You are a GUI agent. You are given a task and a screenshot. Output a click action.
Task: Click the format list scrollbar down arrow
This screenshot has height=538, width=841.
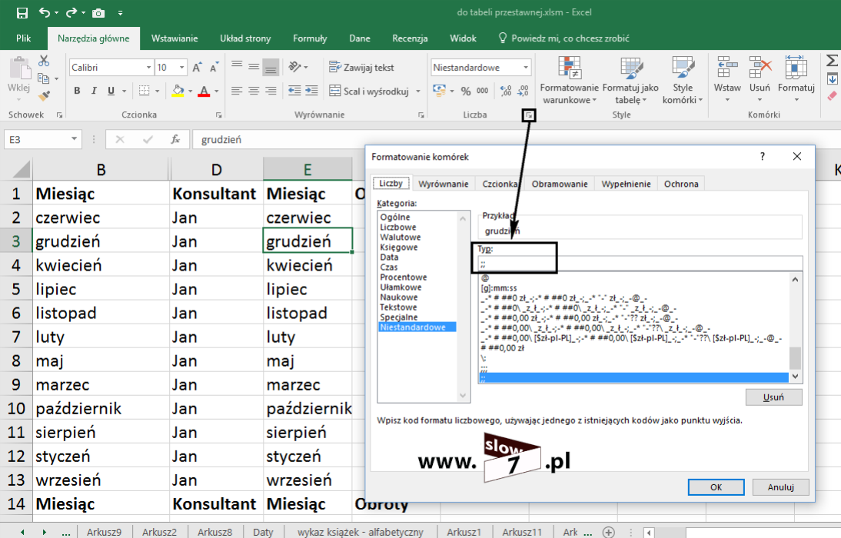pos(795,377)
